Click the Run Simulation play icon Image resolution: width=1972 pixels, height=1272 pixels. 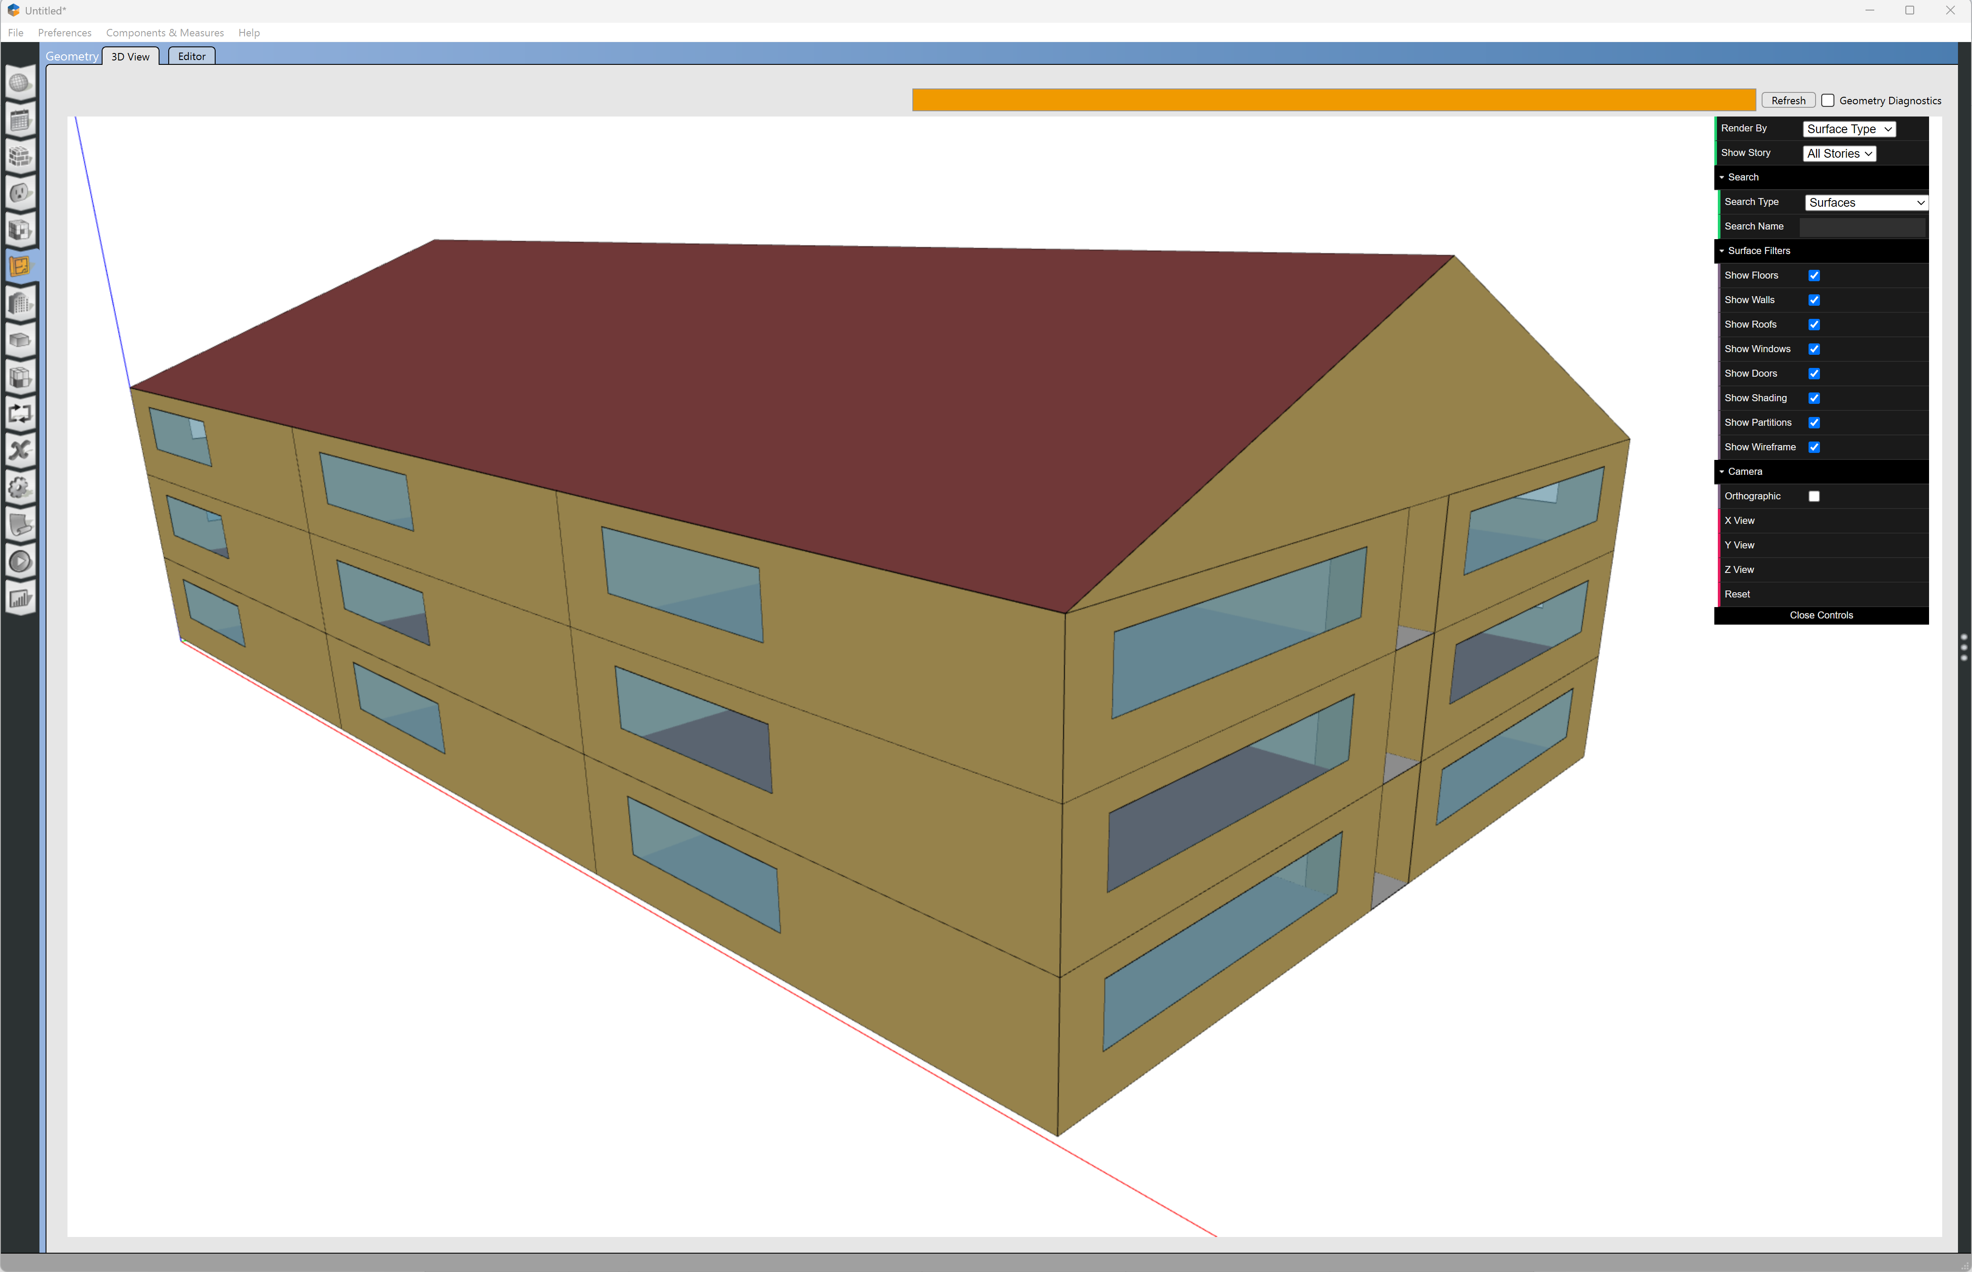coord(21,561)
